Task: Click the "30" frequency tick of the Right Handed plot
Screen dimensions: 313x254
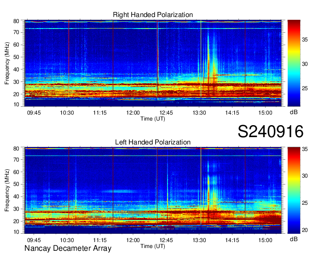Action: click(16, 82)
